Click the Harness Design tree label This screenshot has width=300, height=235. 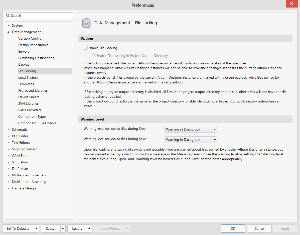point(24,188)
